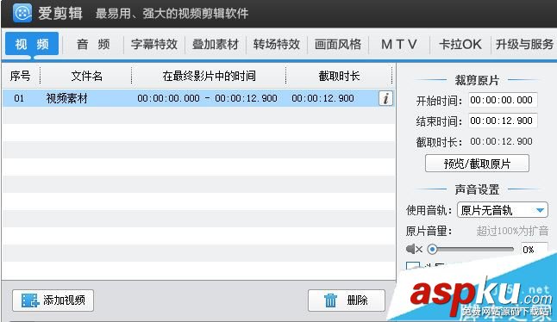Click trash can icon on 删除

330,300
